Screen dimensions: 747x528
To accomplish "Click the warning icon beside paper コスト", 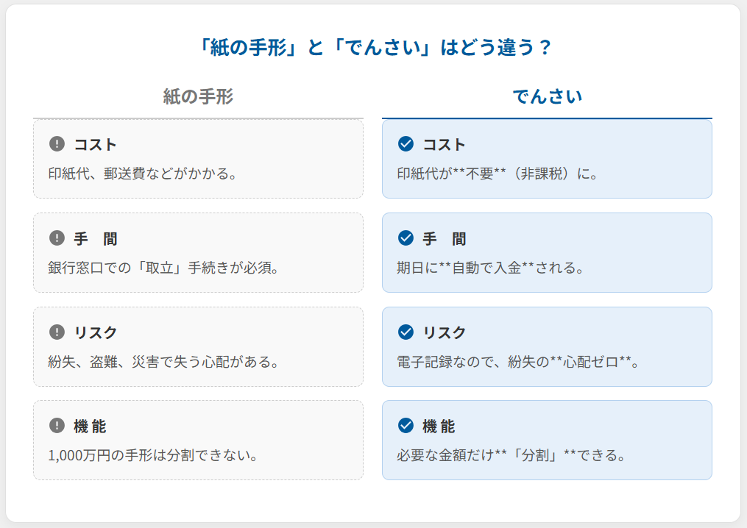I will (57, 143).
